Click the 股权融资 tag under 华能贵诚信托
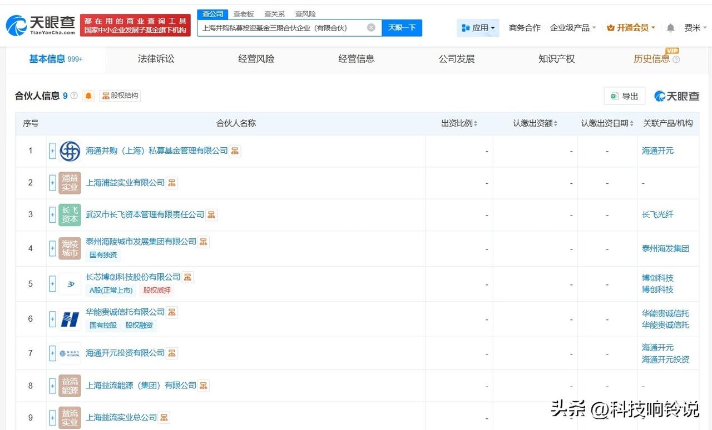 [139, 325]
